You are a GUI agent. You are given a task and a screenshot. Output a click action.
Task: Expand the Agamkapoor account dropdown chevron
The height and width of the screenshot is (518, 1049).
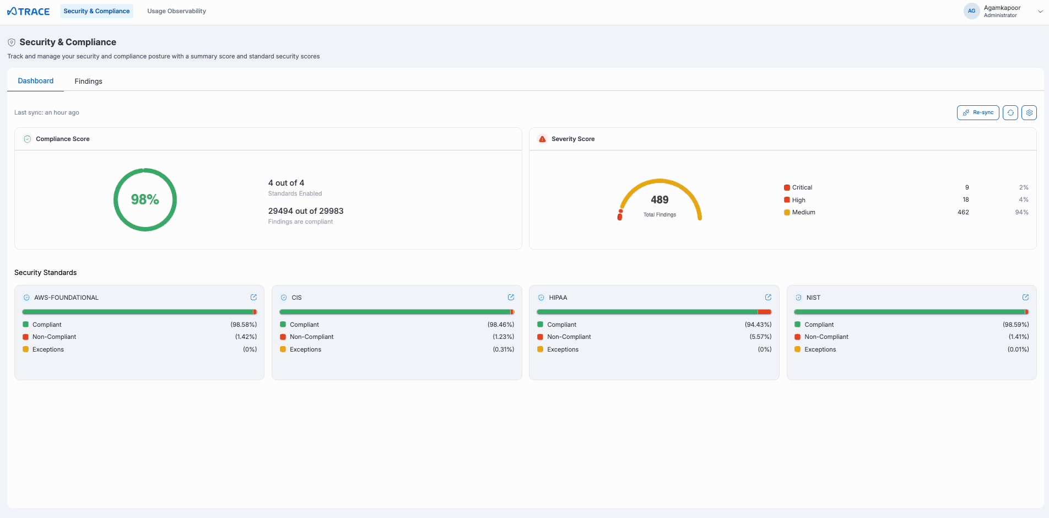1040,12
